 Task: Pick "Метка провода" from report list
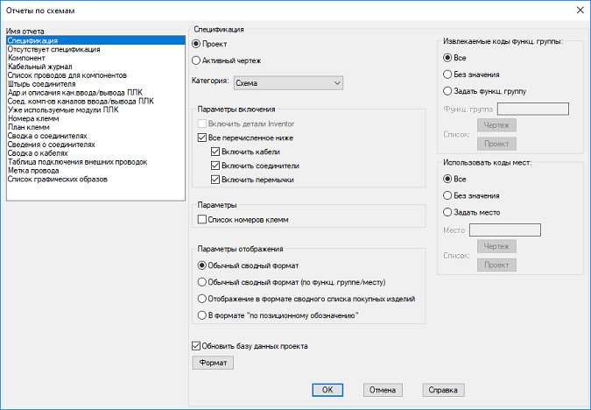[35, 171]
